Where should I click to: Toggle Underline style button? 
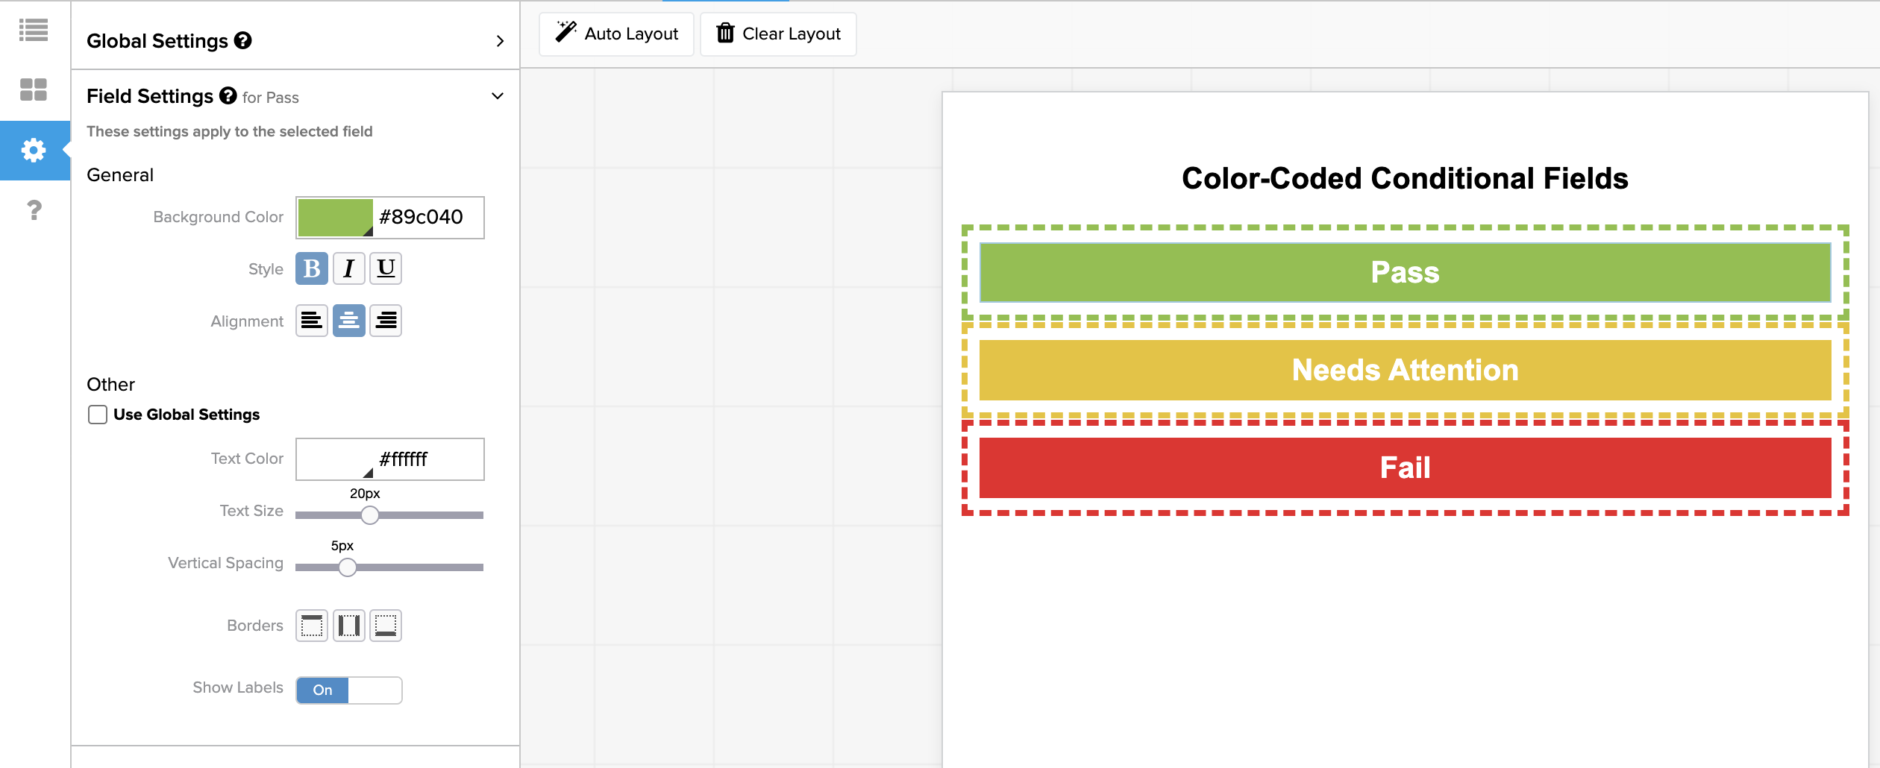click(x=386, y=268)
